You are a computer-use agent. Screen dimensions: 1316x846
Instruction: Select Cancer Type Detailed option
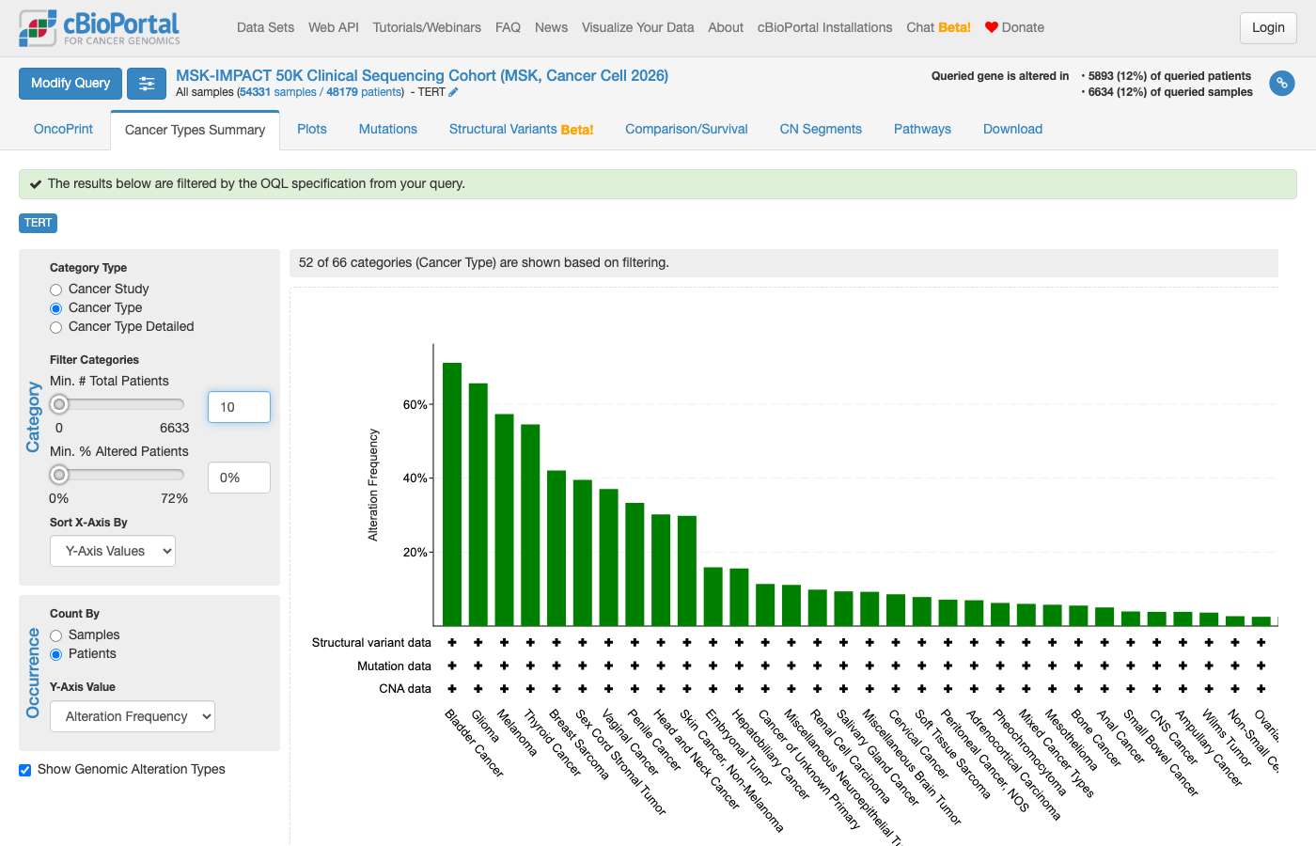pyautogui.click(x=56, y=327)
